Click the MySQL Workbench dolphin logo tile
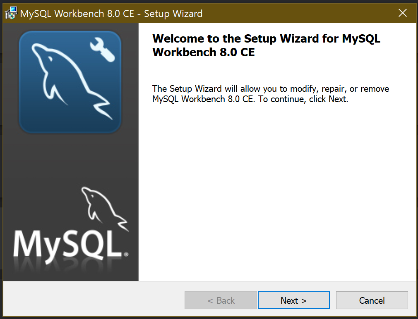Viewport: 418px width, 319px height. pos(70,82)
